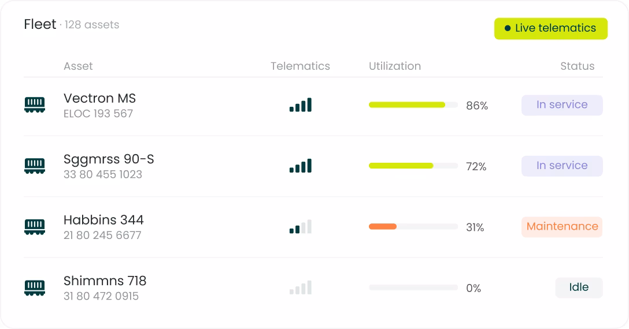
Task: Open the Habbins 344 asset name
Action: (x=103, y=219)
